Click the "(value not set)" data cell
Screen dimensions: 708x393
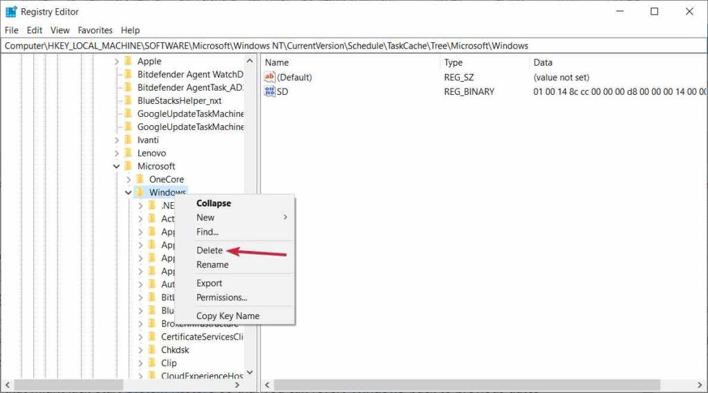pyautogui.click(x=561, y=77)
